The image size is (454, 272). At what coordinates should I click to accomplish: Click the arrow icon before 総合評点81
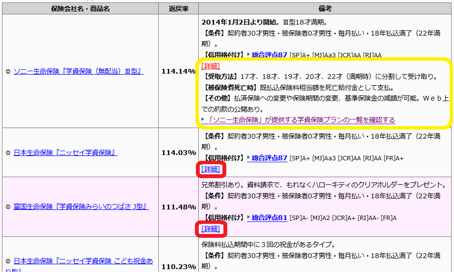tap(249, 218)
